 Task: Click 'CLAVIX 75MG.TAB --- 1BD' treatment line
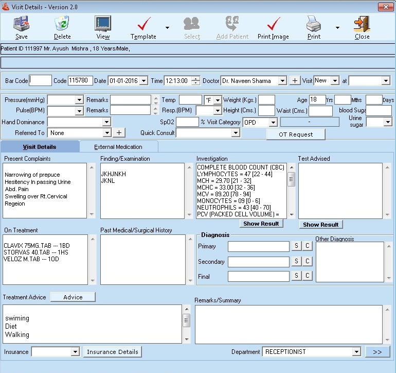pos(37,245)
